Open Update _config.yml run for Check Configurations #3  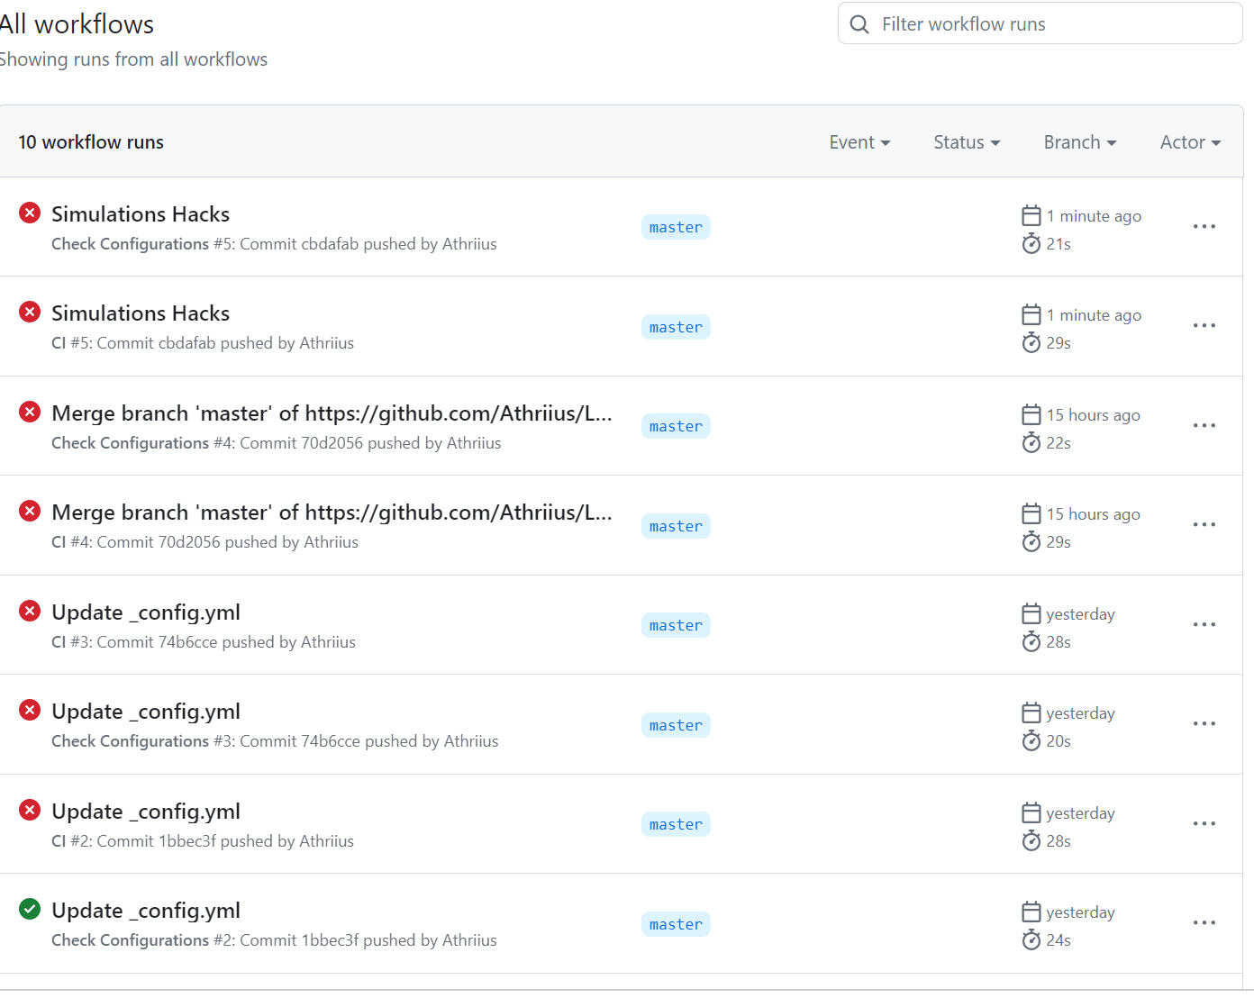pyautogui.click(x=146, y=712)
